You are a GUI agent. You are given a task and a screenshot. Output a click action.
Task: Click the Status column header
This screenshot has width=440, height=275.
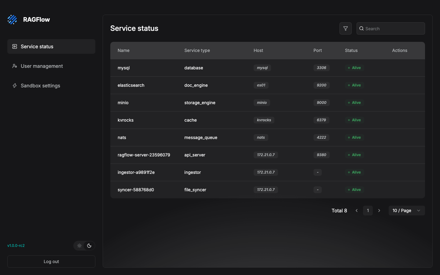point(351,50)
